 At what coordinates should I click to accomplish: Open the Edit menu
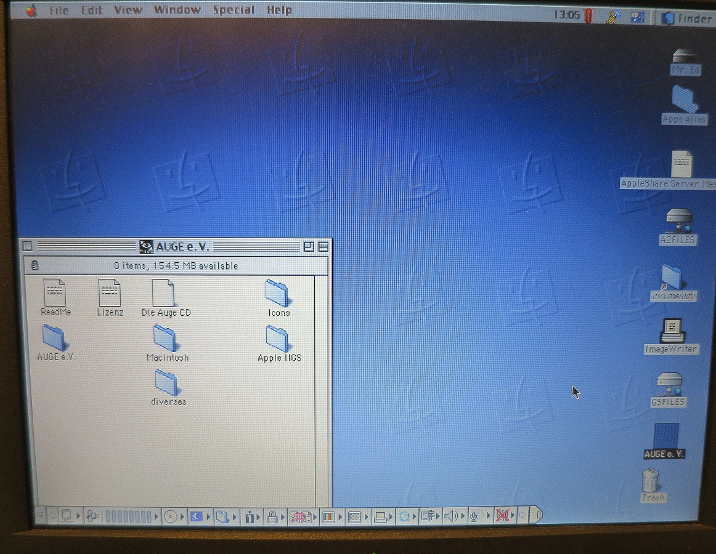coord(92,10)
